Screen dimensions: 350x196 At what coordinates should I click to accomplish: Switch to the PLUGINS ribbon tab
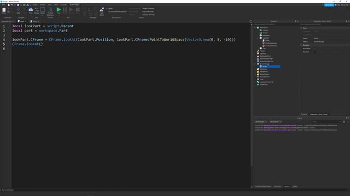click(x=63, y=5)
